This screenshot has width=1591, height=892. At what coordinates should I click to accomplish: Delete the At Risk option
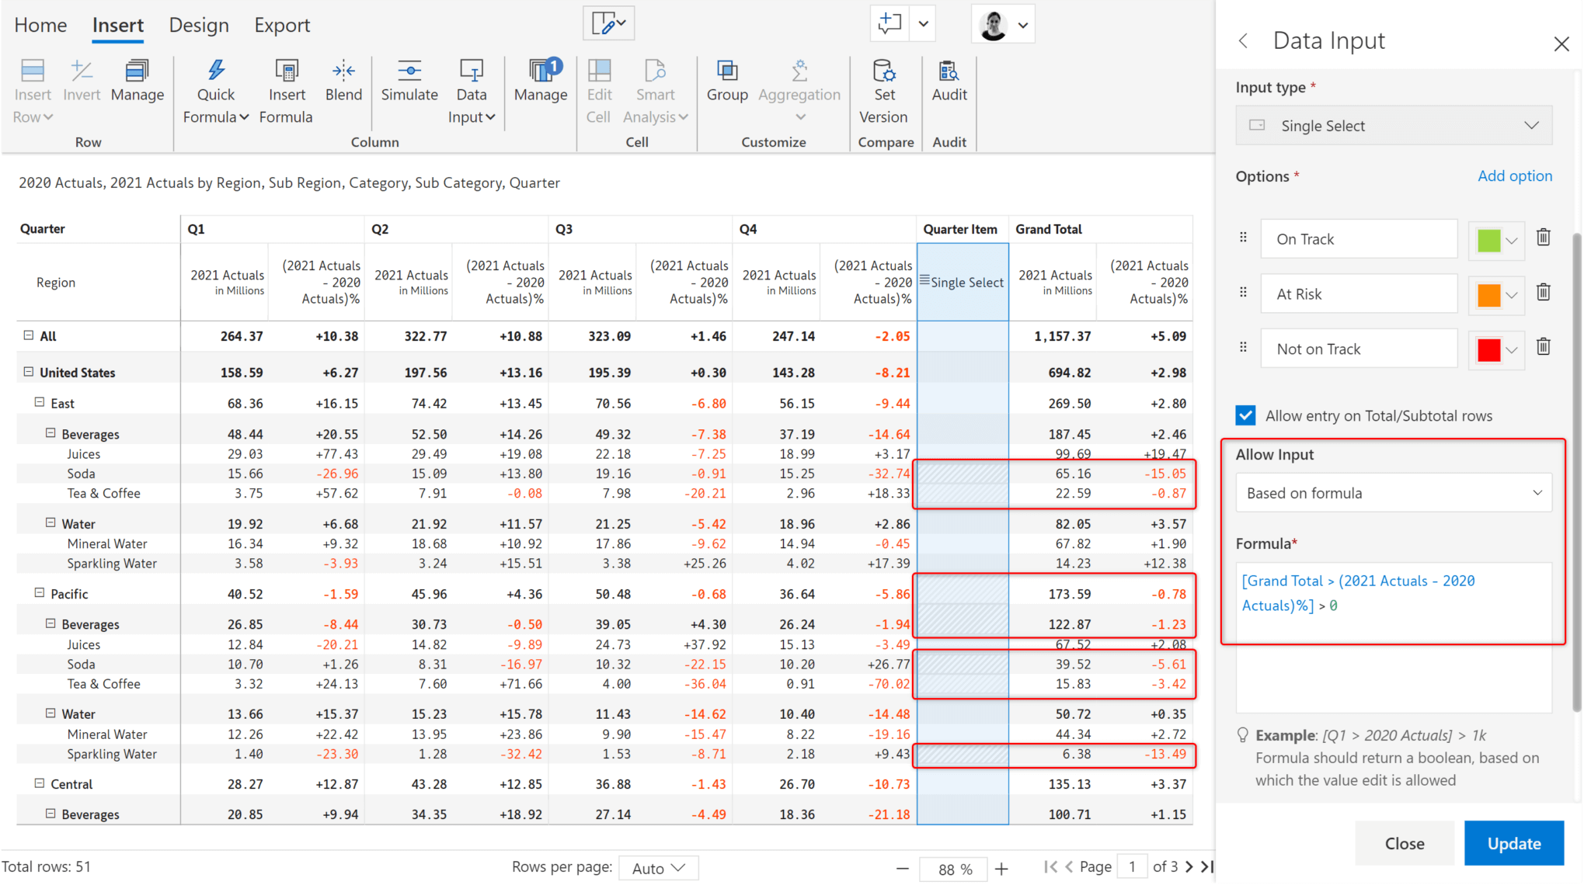[1543, 293]
